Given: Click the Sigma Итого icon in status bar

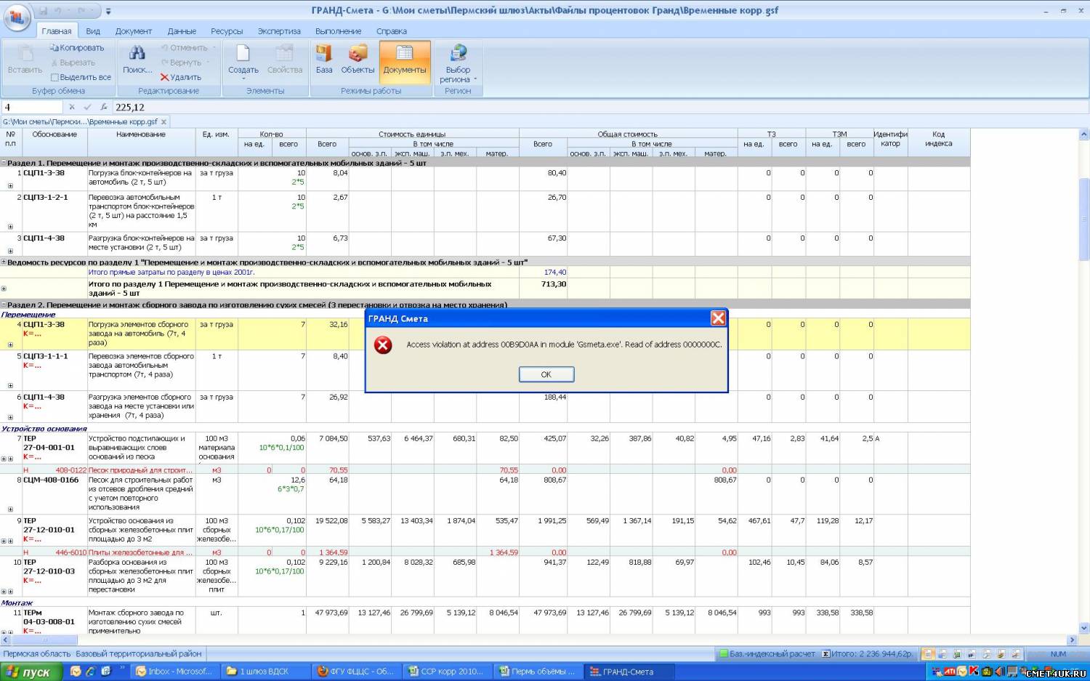Looking at the screenshot, I should [826, 654].
